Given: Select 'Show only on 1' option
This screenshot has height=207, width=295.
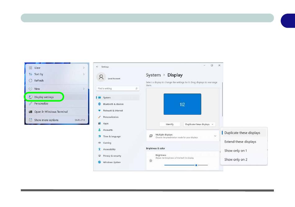Looking at the screenshot, I should pos(235,151).
